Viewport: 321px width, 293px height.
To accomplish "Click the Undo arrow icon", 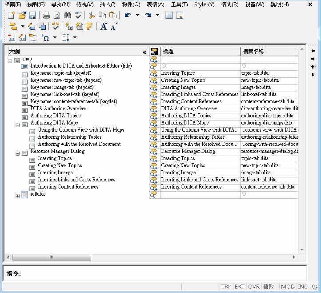I will [x=128, y=15].
